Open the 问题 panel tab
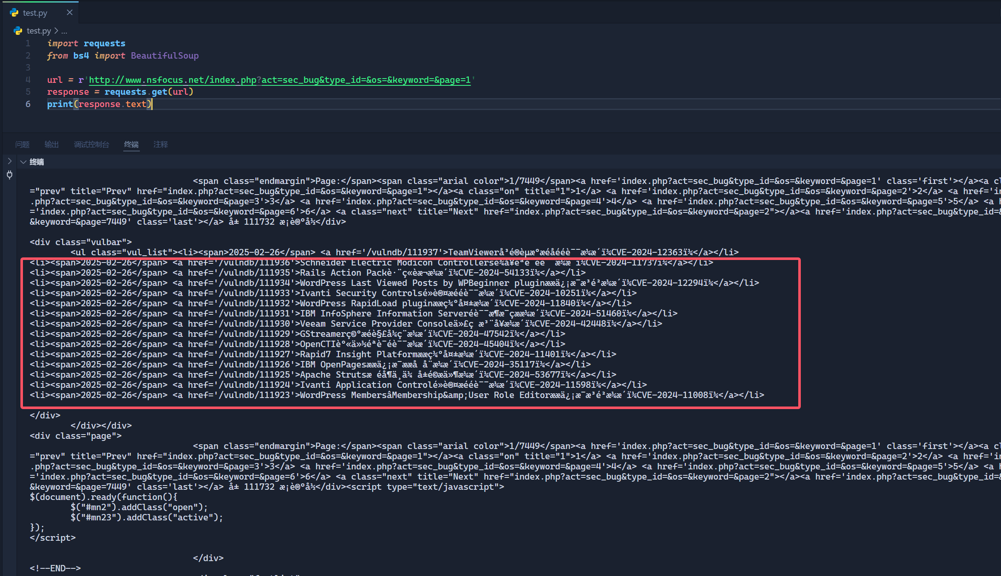 click(x=23, y=144)
